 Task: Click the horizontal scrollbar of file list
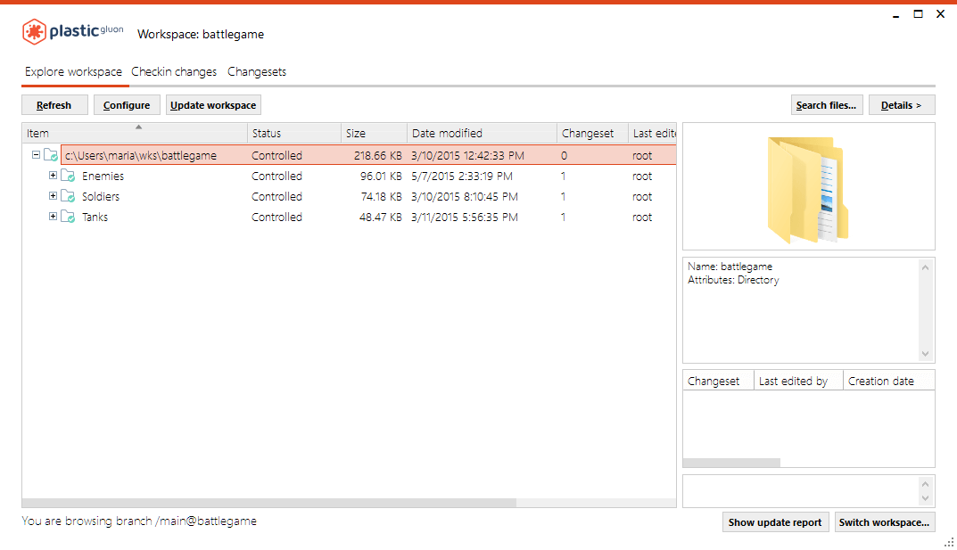pyautogui.click(x=269, y=503)
